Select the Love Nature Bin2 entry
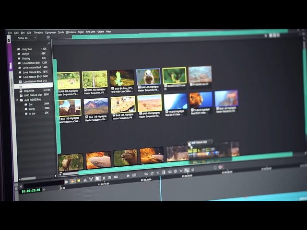The width and height of the screenshot is (307, 230). click(33, 72)
